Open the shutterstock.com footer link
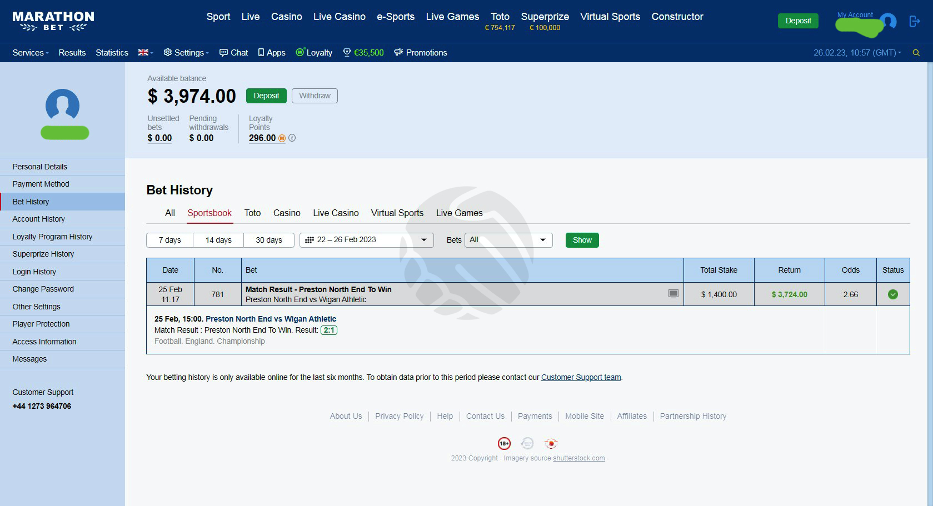 click(579, 458)
